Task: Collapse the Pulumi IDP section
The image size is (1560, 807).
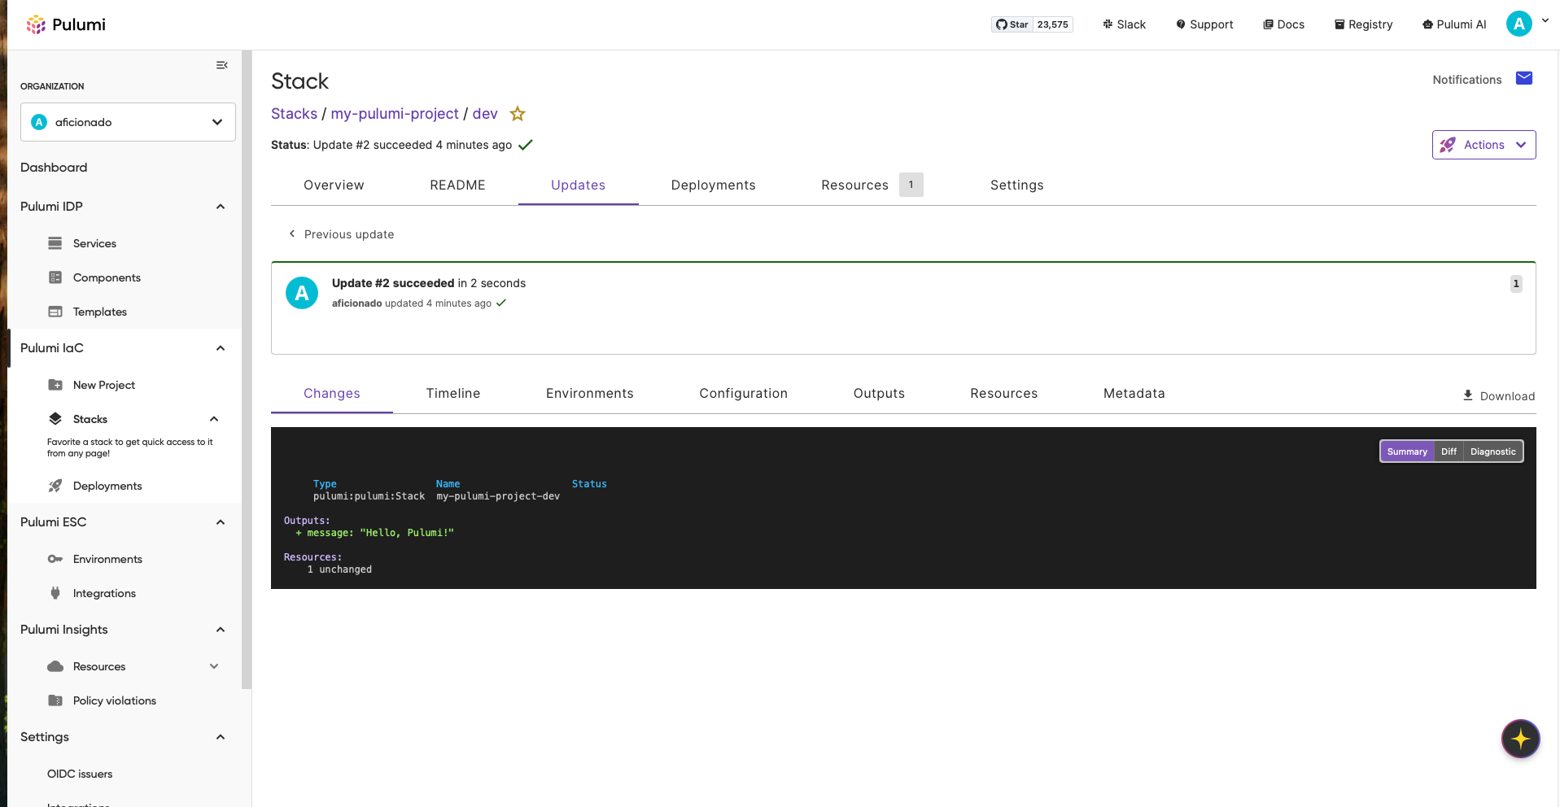Action: click(x=221, y=207)
